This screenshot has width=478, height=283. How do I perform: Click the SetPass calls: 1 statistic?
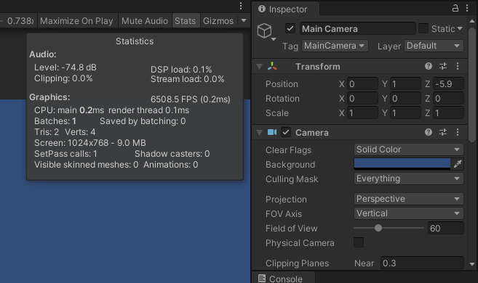65,154
